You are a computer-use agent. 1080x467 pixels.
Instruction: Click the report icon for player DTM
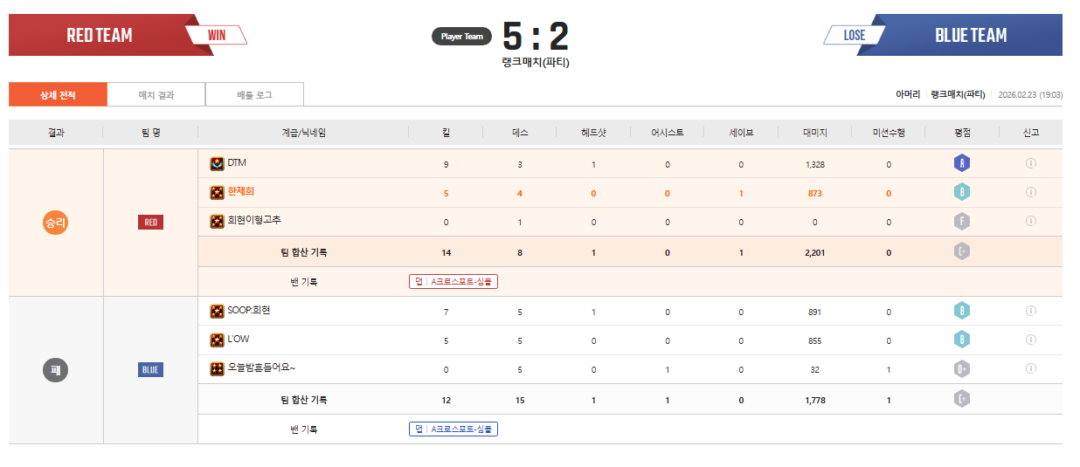[x=1030, y=163]
